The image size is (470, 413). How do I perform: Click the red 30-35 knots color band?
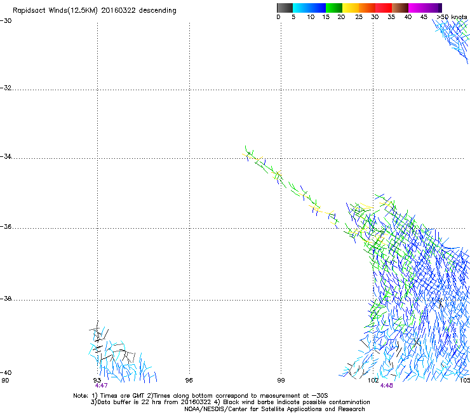coord(384,8)
